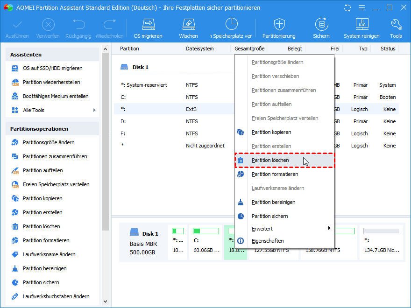This screenshot has height=308, width=411.
Task: Click the Partitionsoperationen section header
Action: click(x=52, y=129)
